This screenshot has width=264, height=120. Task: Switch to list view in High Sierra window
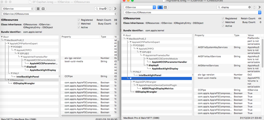(160, 7)
